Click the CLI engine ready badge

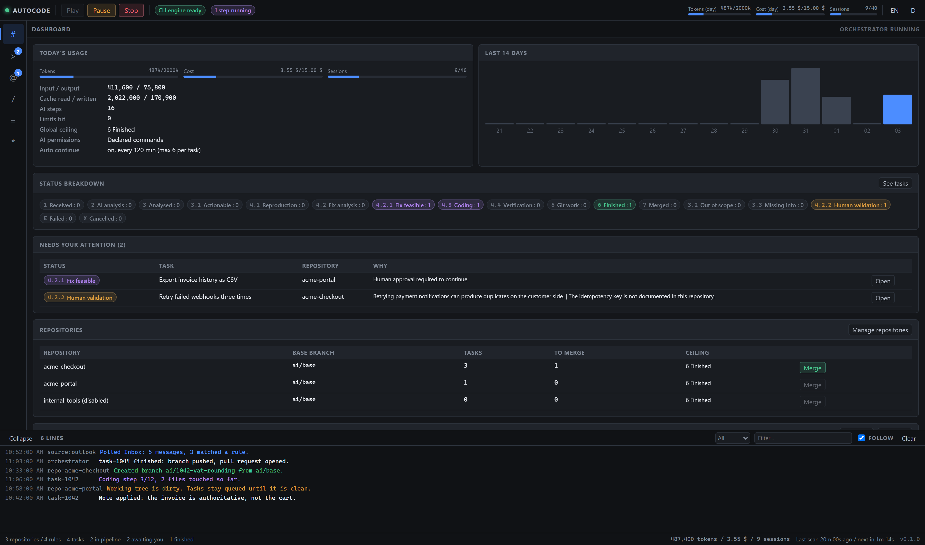pyautogui.click(x=180, y=10)
